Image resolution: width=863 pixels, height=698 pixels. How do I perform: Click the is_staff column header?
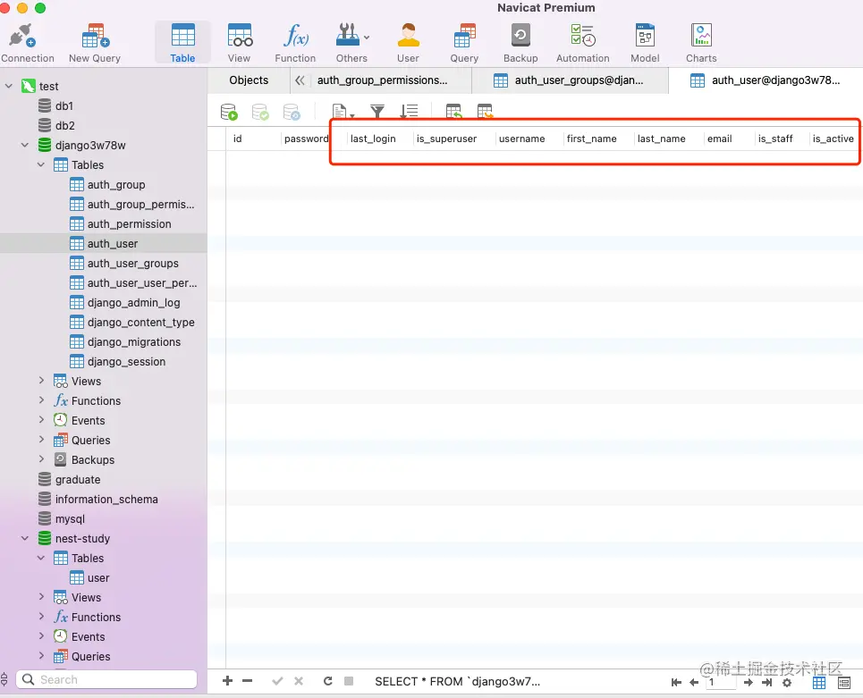[775, 139]
